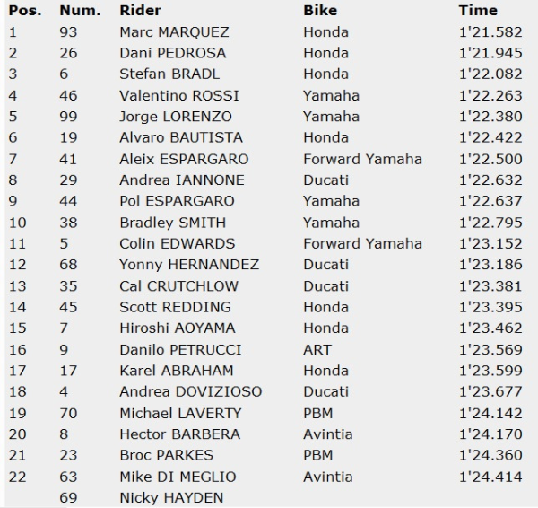Click the Bike column header
Viewport: 538px width, 508px height.
320,11
